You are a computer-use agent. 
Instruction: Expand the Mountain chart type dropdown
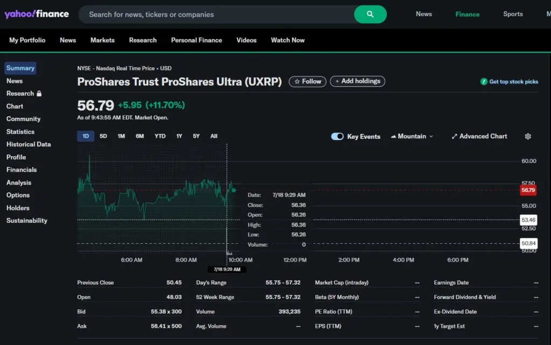[x=412, y=137]
